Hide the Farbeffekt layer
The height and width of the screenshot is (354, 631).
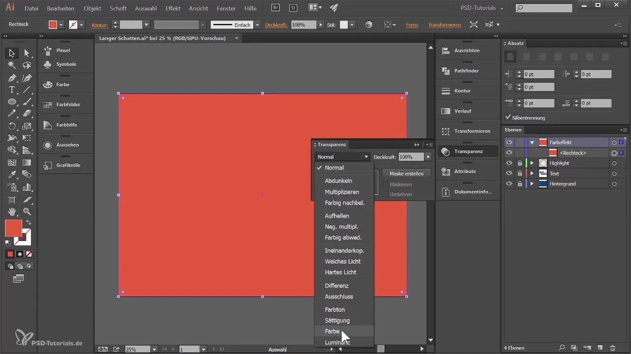click(509, 142)
